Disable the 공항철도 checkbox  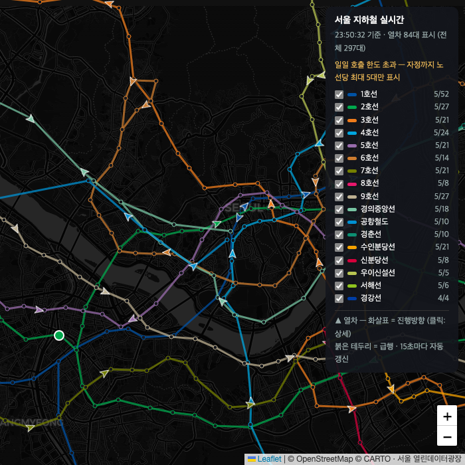339,222
